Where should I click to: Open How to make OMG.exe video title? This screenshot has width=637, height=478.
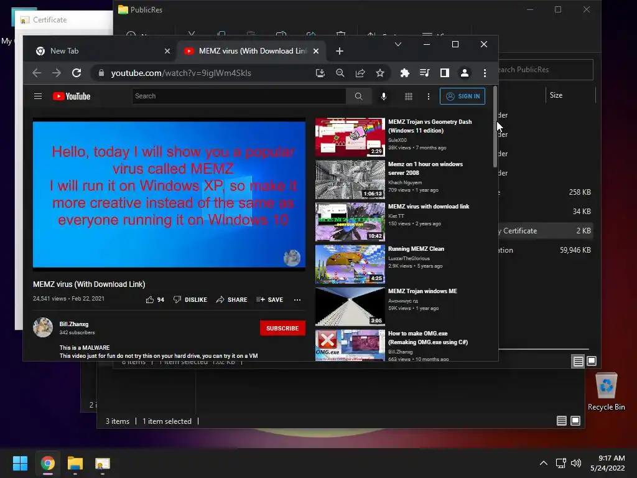pyautogui.click(x=428, y=338)
